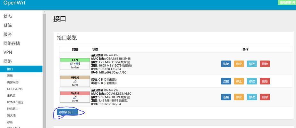Open 主机名 page
296x128 pixels.
coord(11,96)
